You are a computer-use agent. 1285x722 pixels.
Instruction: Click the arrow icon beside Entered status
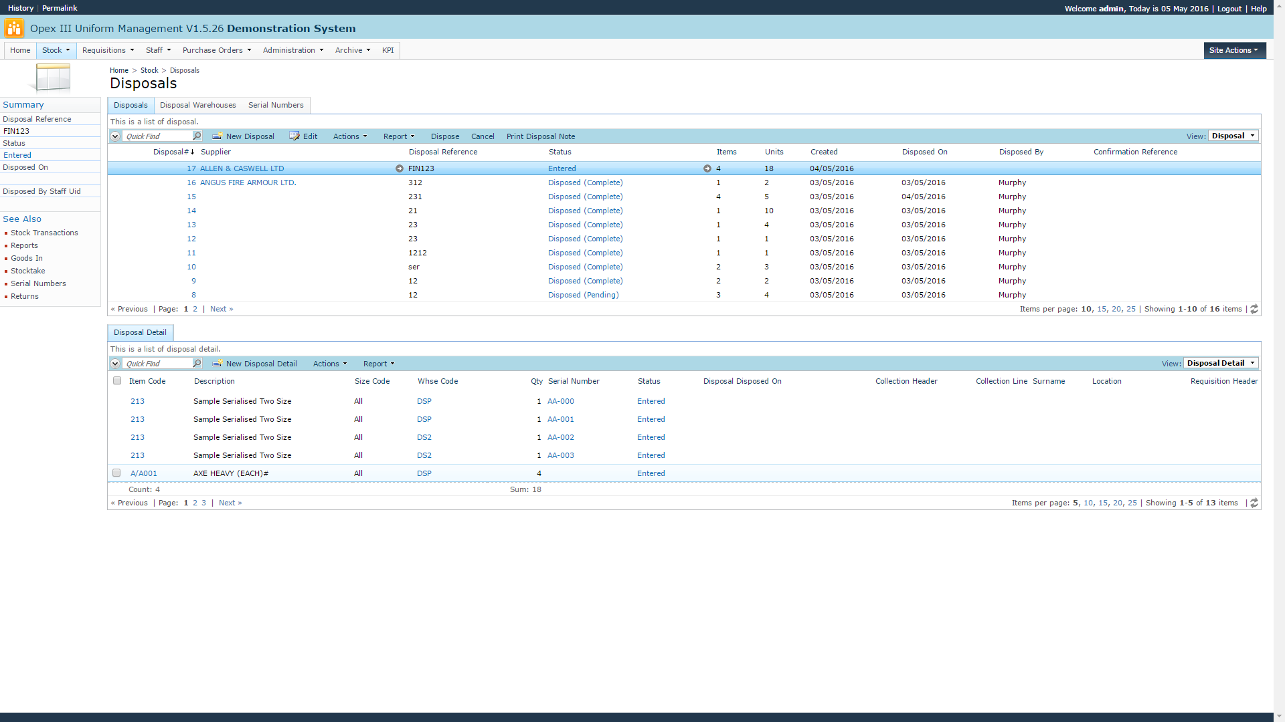[x=707, y=168]
